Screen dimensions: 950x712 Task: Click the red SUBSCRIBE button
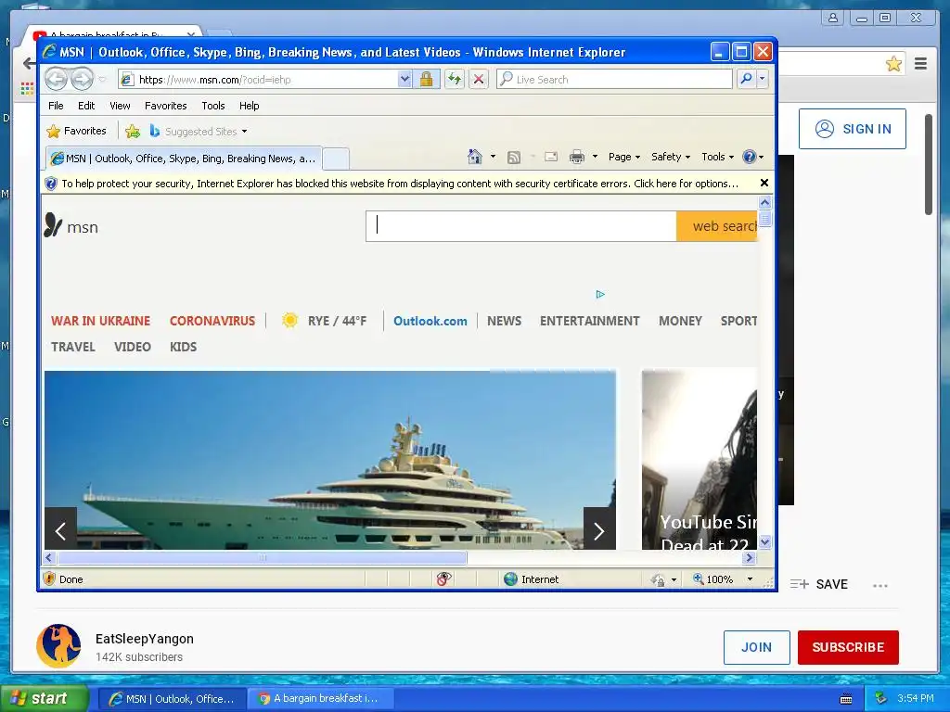click(x=848, y=647)
